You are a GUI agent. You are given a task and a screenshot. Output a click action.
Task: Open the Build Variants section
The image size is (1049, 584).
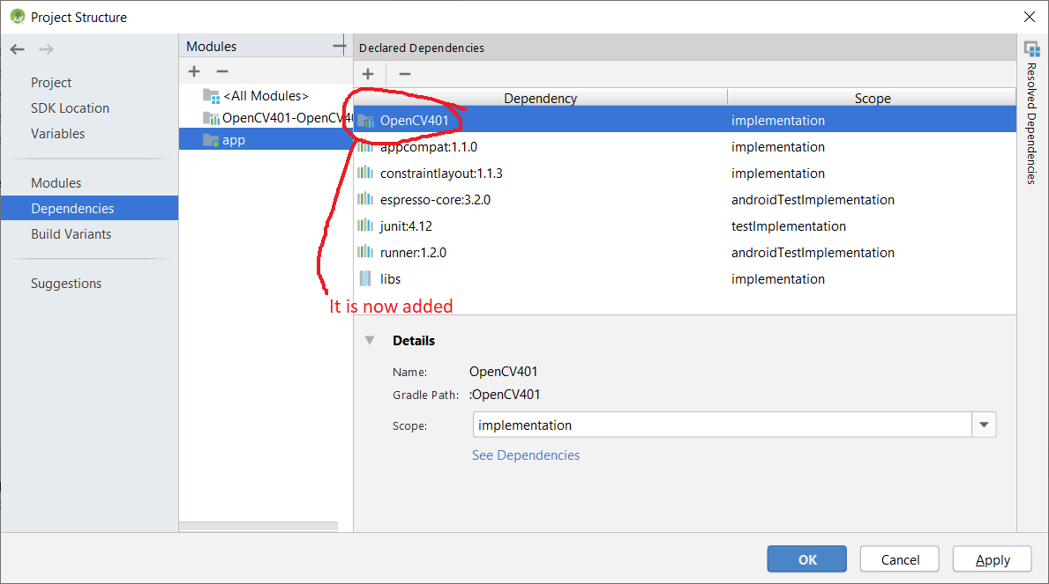click(x=71, y=234)
